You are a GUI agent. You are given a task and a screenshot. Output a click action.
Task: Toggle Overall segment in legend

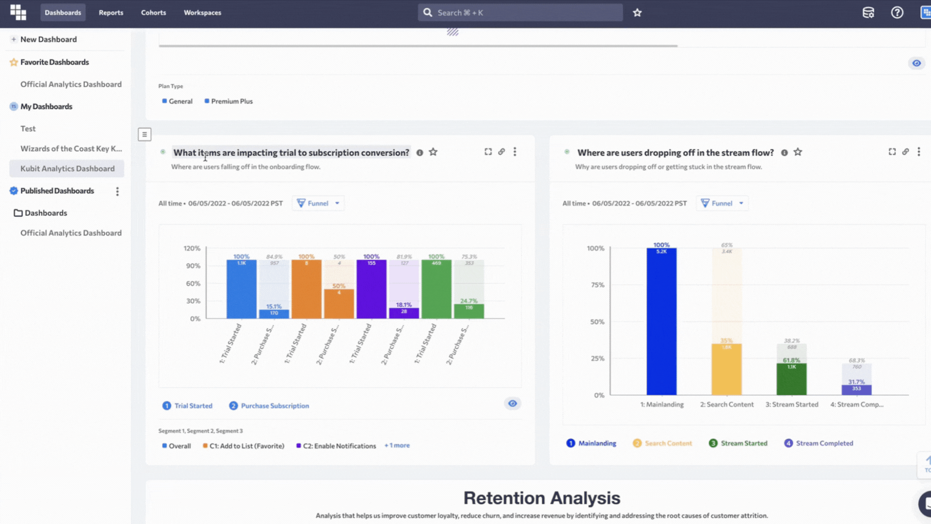[x=177, y=446]
